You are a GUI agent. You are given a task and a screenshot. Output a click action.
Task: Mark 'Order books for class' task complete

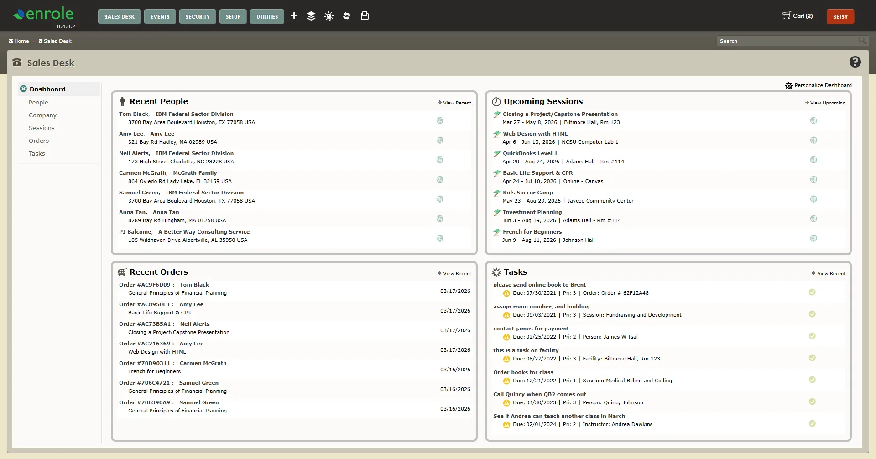pos(812,380)
